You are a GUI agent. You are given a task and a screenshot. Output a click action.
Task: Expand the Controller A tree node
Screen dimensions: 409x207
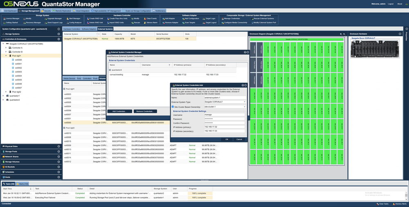[x=6, y=48]
